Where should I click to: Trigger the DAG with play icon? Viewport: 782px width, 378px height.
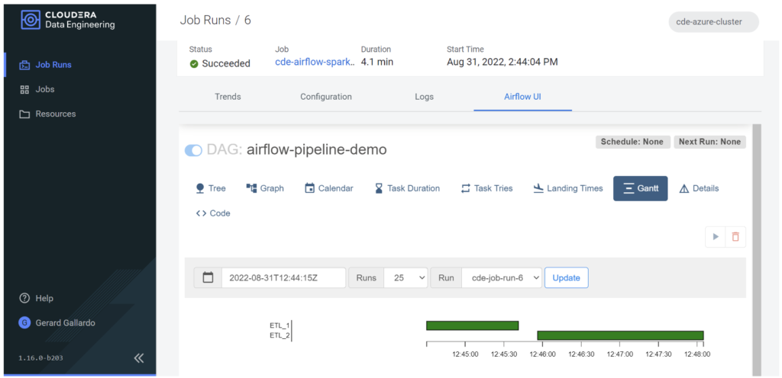pos(715,237)
